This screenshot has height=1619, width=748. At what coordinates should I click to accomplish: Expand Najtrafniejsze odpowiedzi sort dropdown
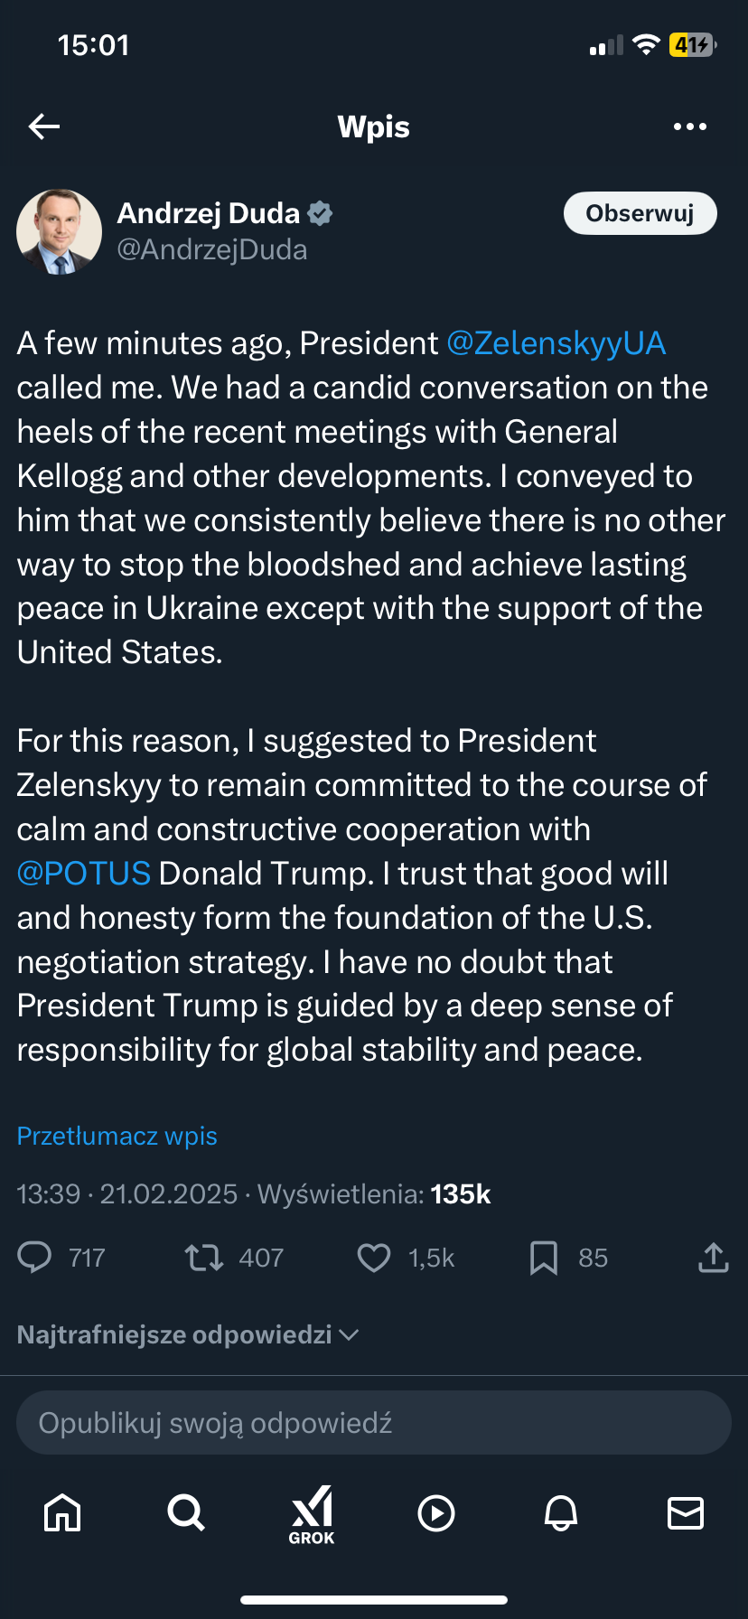pyautogui.click(x=188, y=1334)
